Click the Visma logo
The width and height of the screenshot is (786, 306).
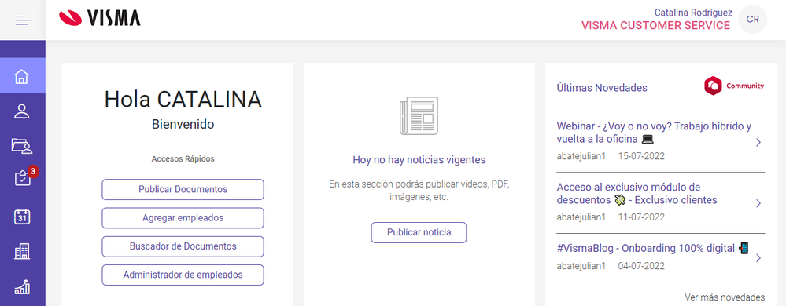click(99, 18)
